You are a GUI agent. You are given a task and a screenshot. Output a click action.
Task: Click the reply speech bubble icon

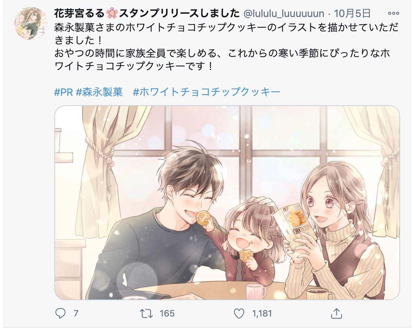[x=60, y=313]
